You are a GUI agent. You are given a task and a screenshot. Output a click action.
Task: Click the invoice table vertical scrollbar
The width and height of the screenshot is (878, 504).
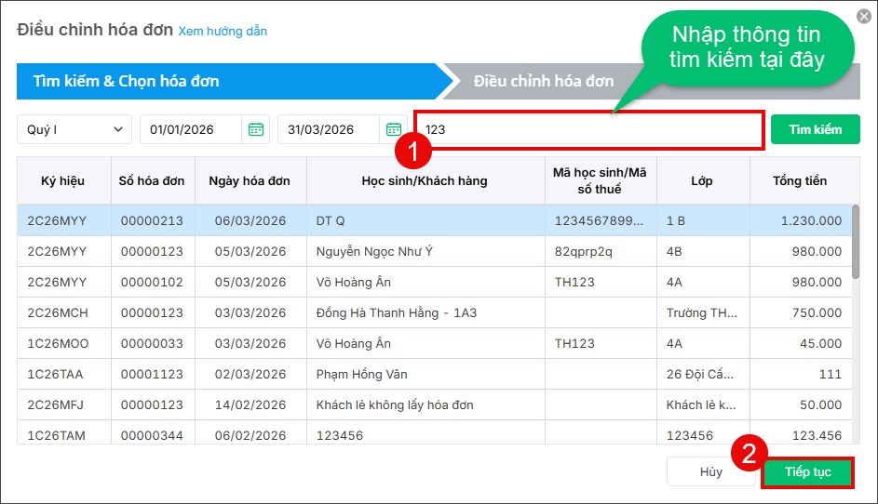[x=856, y=242]
